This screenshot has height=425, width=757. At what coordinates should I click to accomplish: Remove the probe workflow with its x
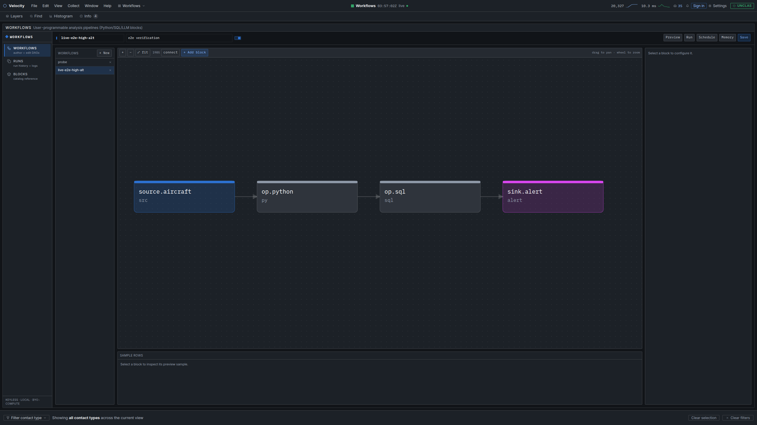[110, 62]
